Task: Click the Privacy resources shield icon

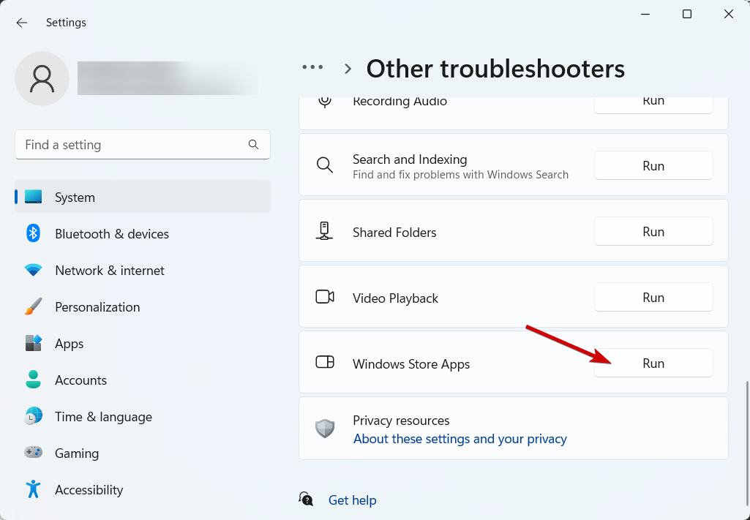Action: [325, 429]
